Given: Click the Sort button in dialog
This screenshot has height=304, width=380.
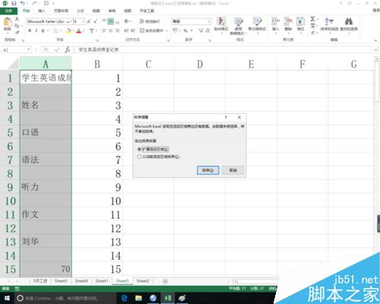Looking at the screenshot, I should tap(207, 170).
